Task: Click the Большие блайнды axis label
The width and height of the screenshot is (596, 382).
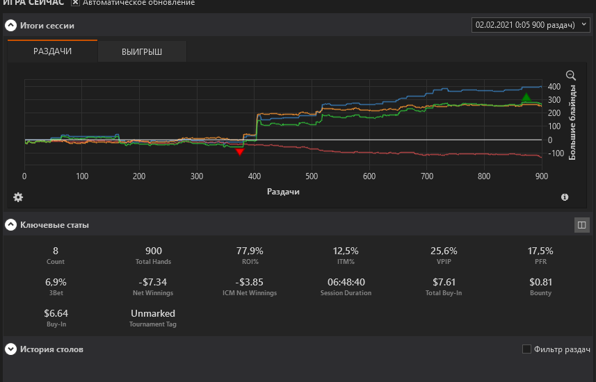Action: [572, 122]
